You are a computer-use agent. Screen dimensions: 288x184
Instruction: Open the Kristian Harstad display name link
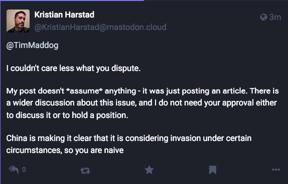click(64, 14)
